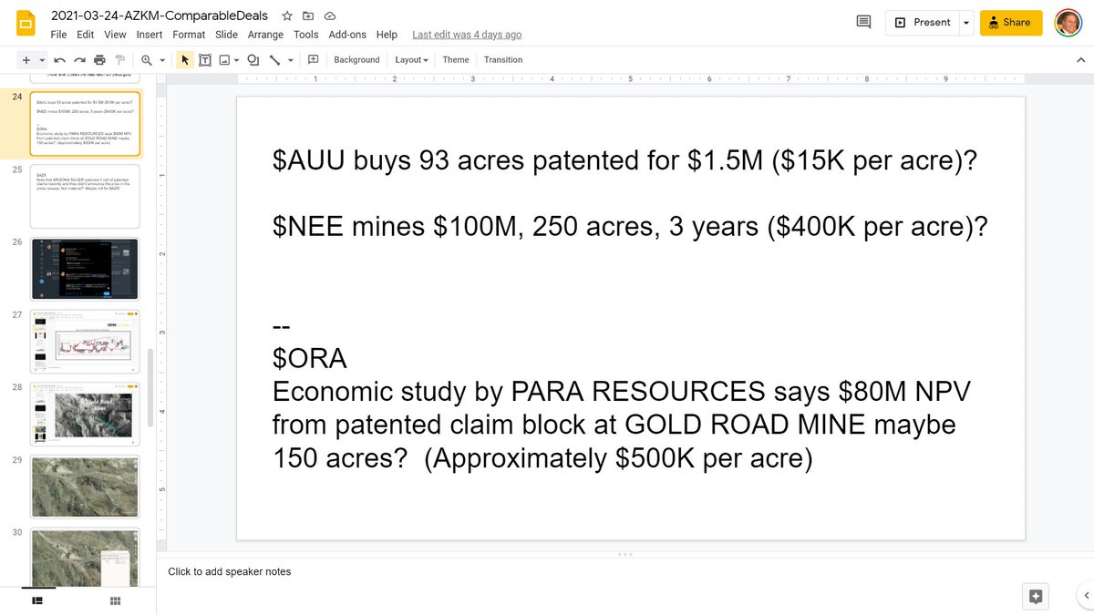Open new slide layout dropdown arrow
This screenshot has height=615, width=1094.
(42, 60)
